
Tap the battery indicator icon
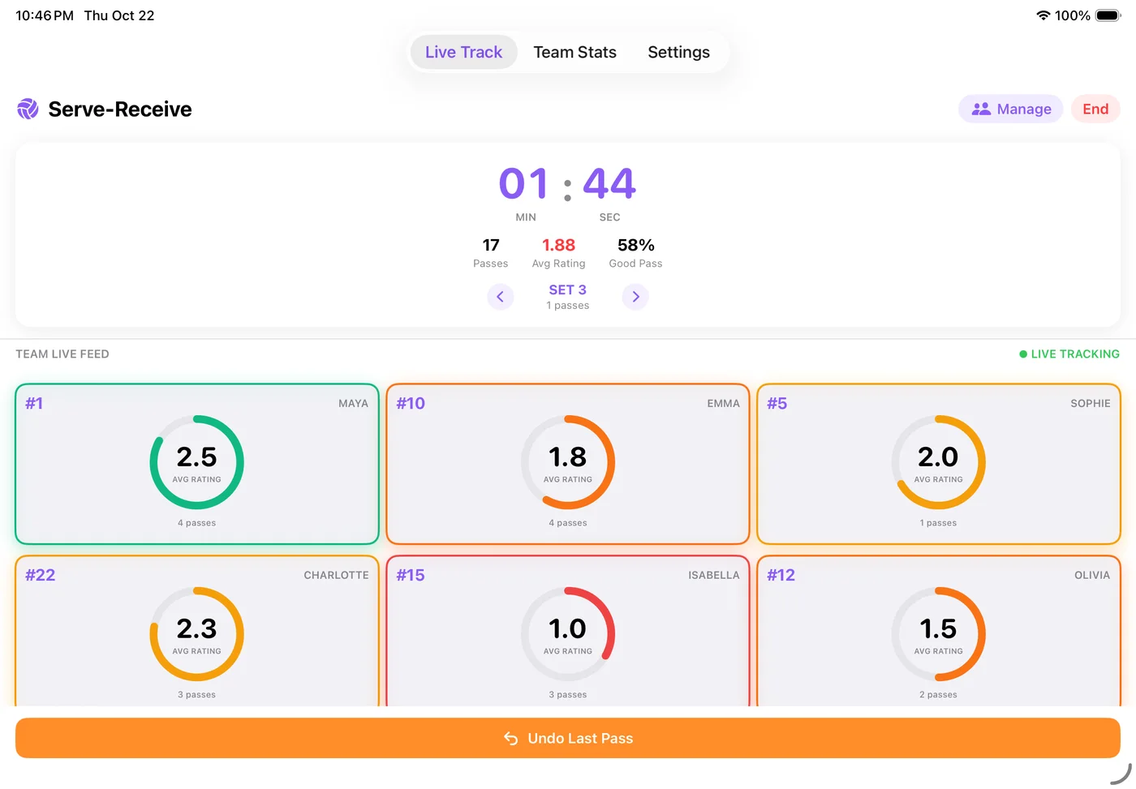coord(1108,15)
